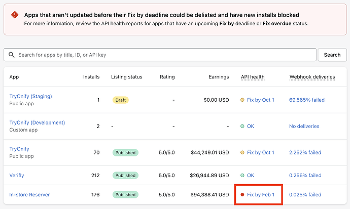Click the Published badge for TryOnify
This screenshot has height=209, width=350.
pos(125,152)
